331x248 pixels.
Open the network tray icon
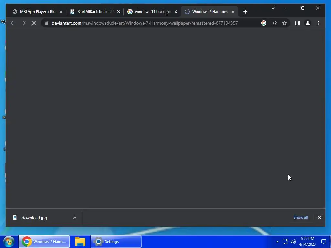click(285, 242)
